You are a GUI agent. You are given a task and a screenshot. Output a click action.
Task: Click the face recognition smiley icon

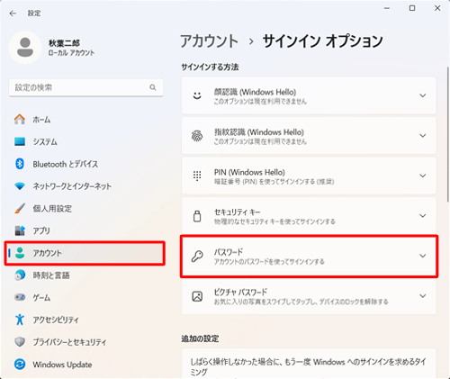coord(197,95)
